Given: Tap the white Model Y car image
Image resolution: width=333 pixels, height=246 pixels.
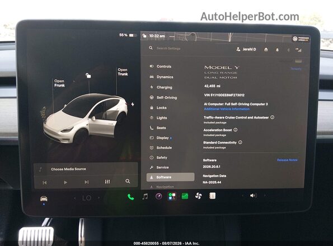Looking at the screenshot, I should 86,118.
